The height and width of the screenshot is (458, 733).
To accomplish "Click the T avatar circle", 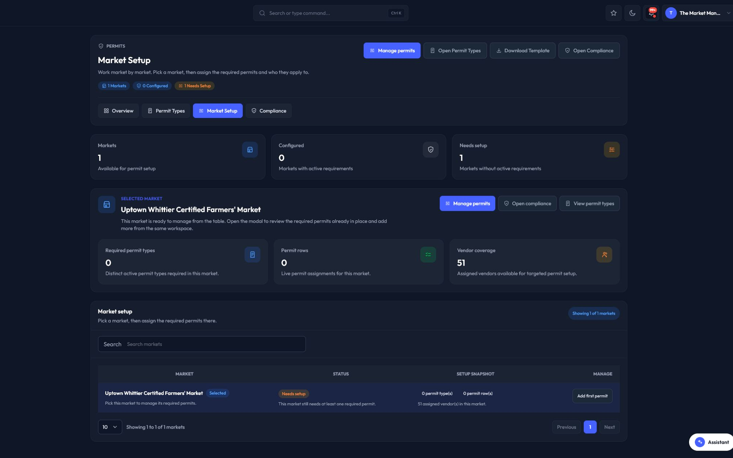I will (671, 13).
